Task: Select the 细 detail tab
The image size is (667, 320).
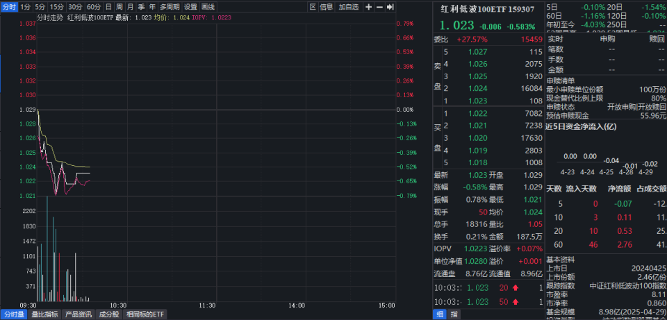Action: tap(439, 314)
